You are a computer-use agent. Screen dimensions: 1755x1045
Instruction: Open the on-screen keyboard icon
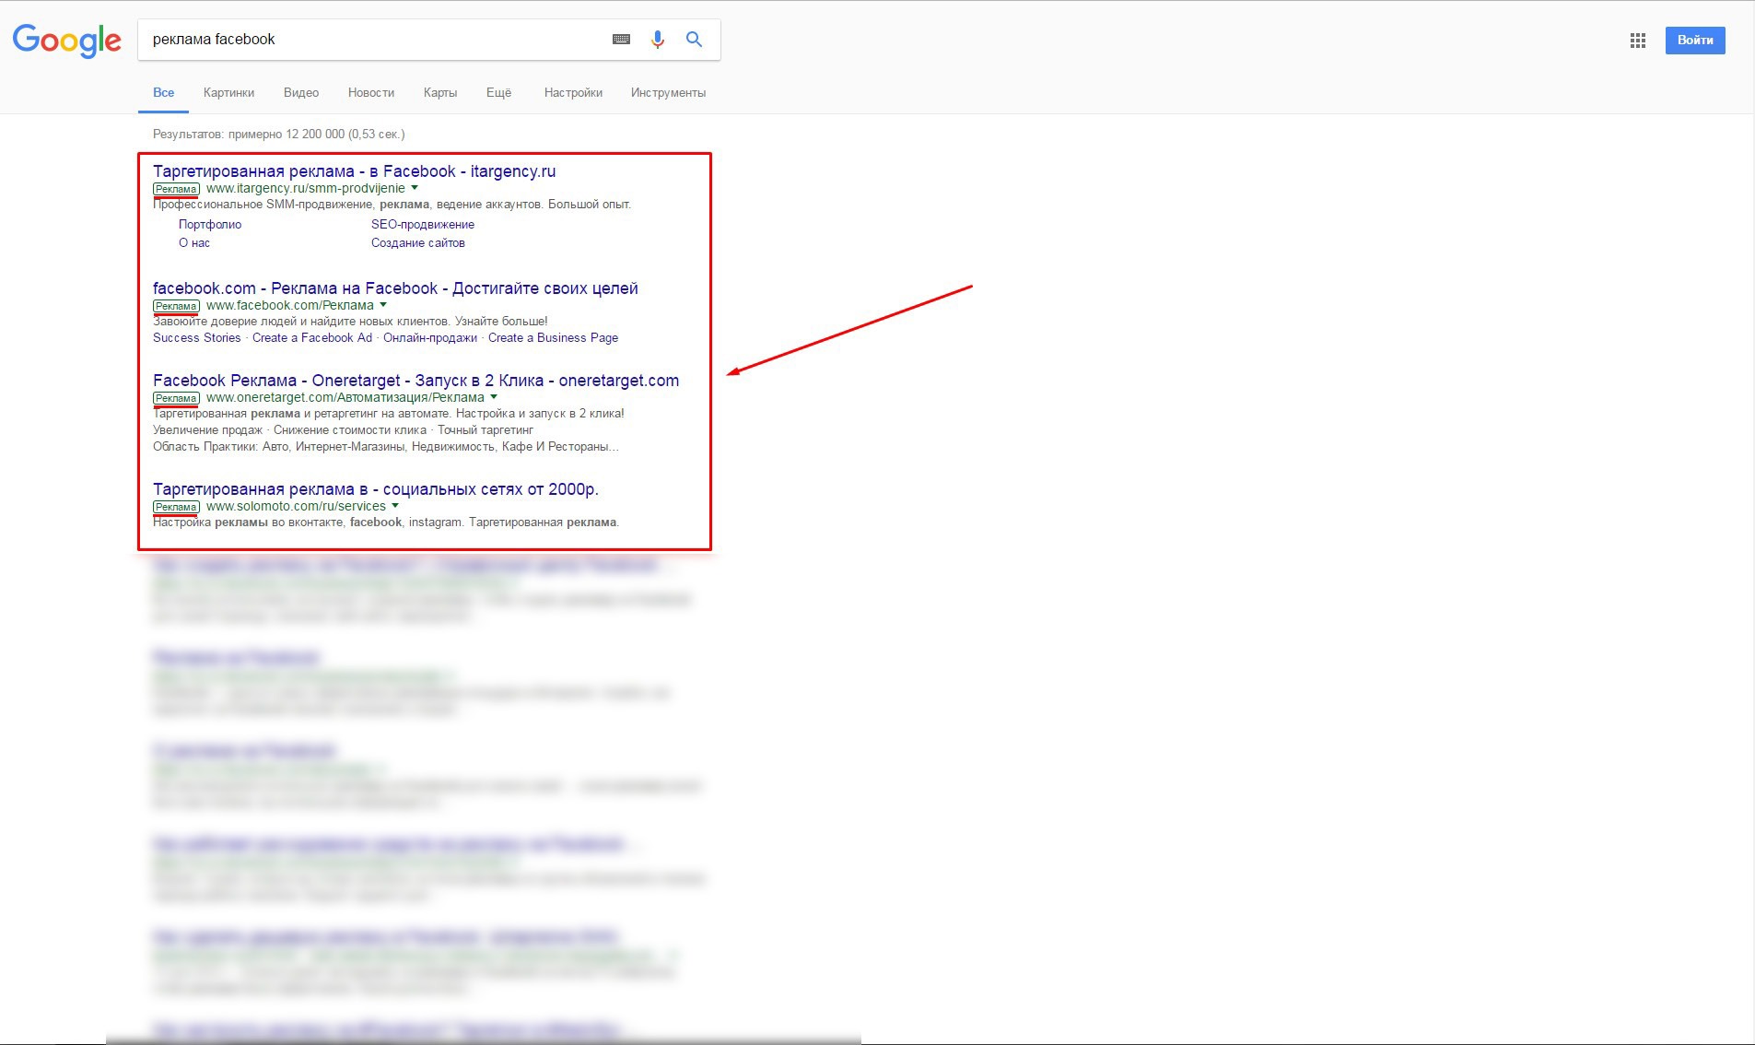[x=622, y=40]
